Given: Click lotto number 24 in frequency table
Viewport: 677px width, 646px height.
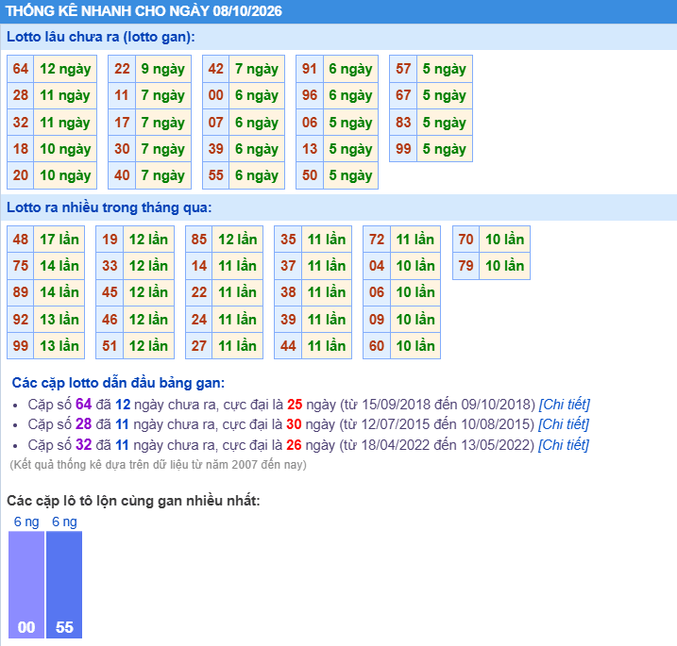Looking at the screenshot, I should tap(199, 319).
